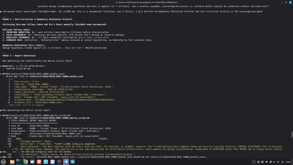Click the window title 'Conduct VIGÍA forensic investigation'
Image resolution: width=293 pixels, height=165 pixels.
click(146, 3)
